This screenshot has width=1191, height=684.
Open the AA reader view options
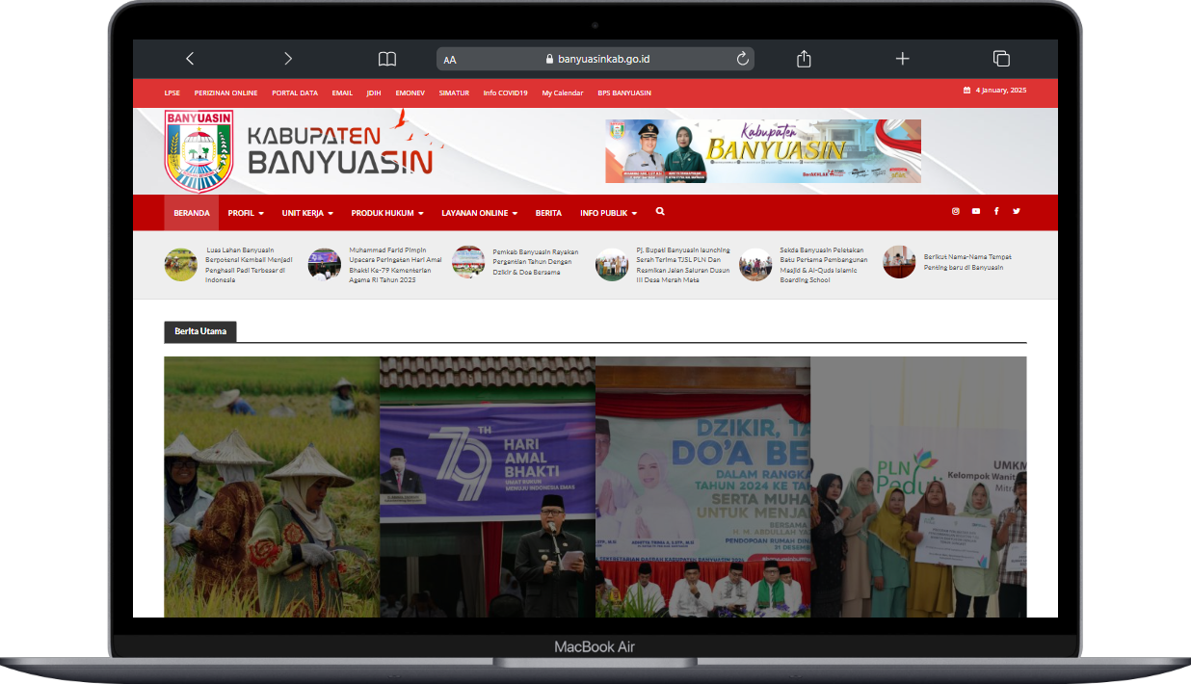click(x=450, y=60)
